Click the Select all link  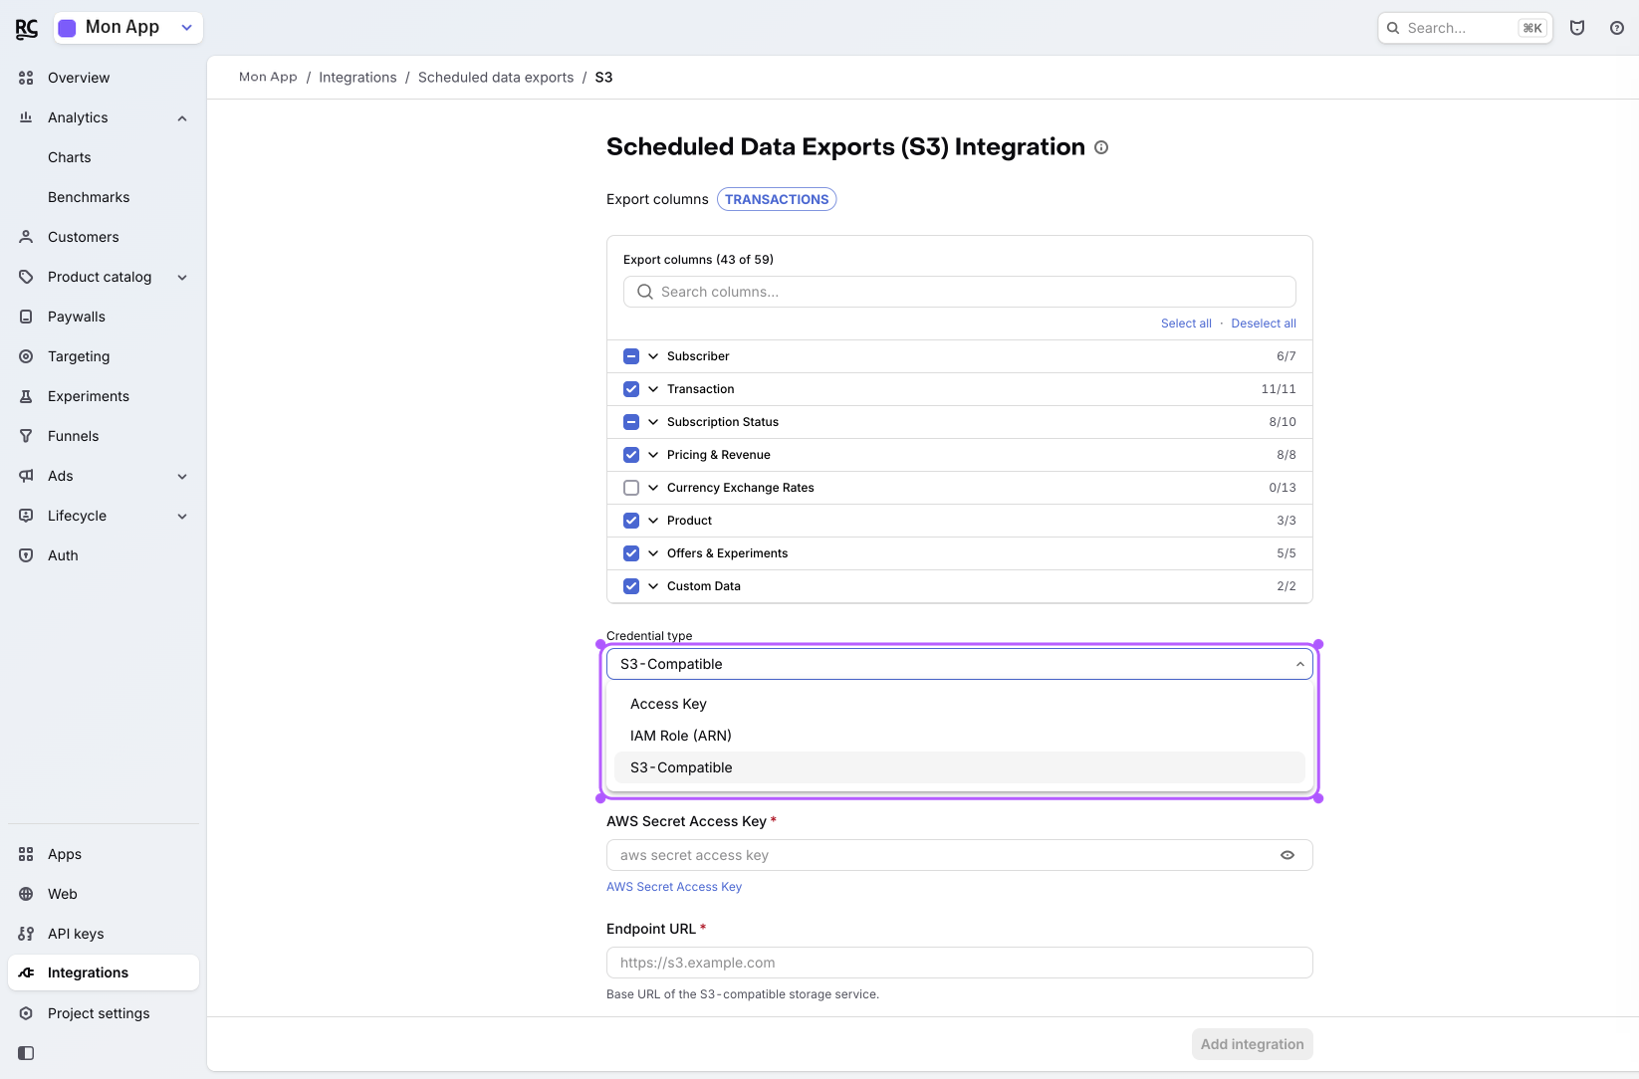point(1186,324)
